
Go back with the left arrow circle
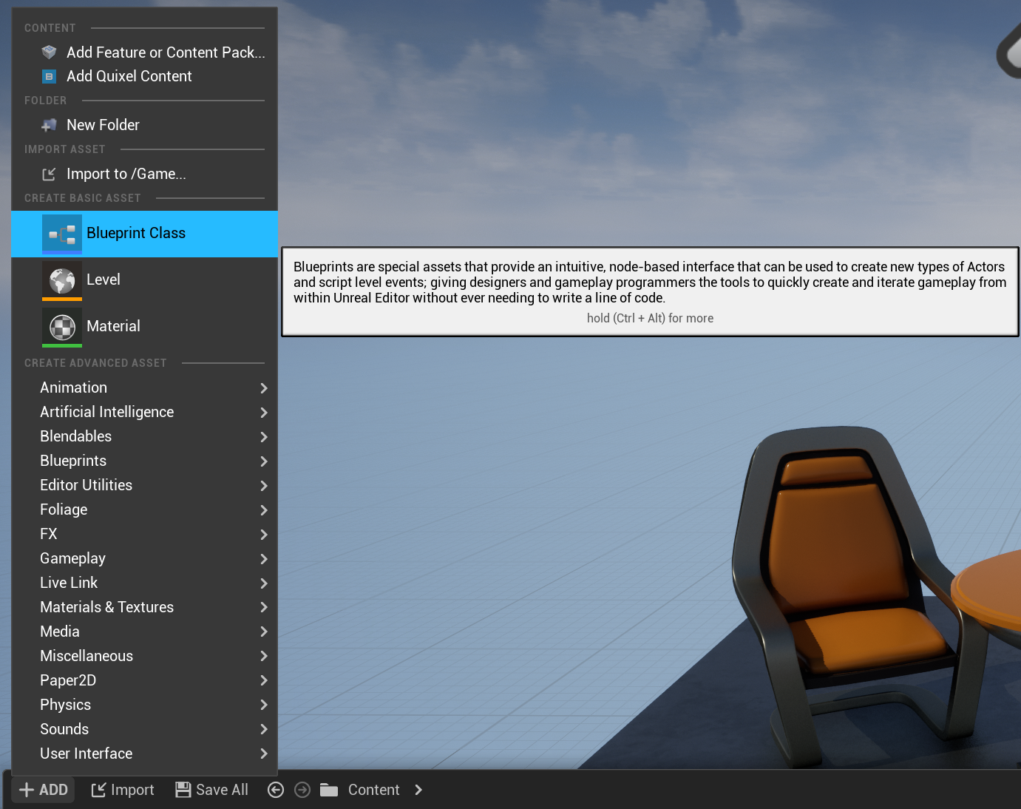(276, 790)
